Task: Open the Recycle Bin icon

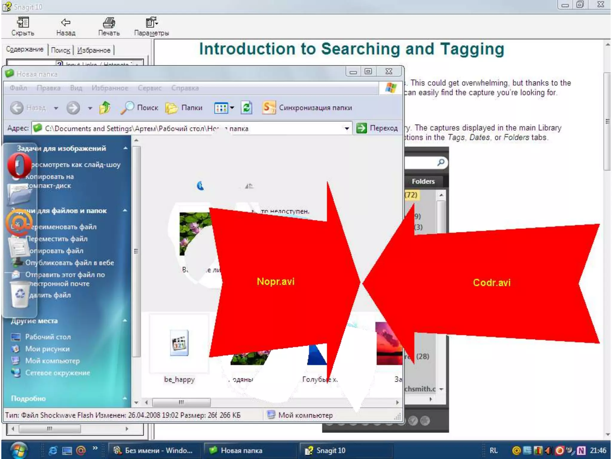Action: point(20,294)
